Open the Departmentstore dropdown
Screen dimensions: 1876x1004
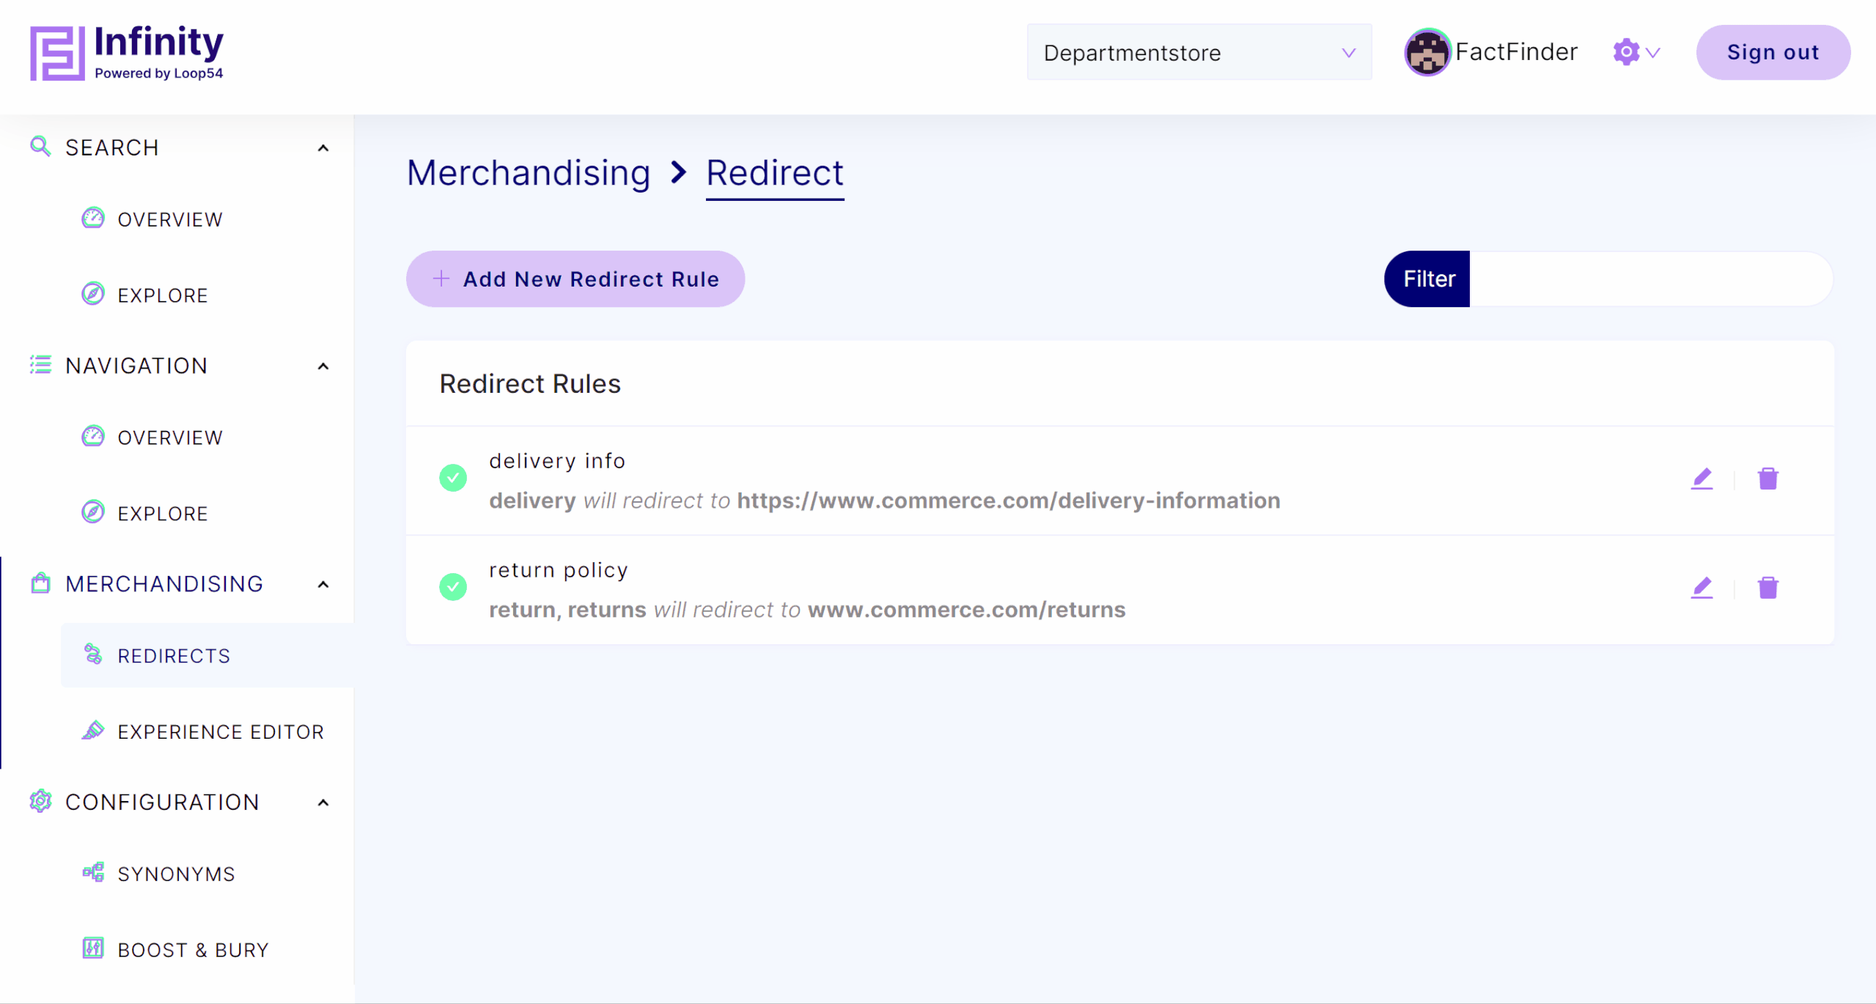tap(1199, 52)
